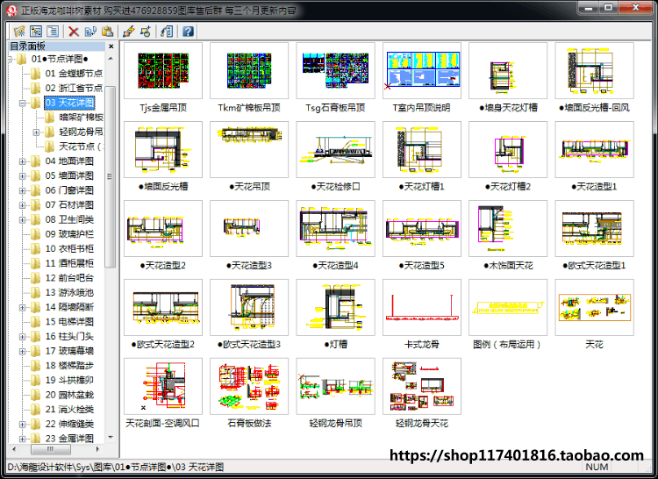Select the 09 玻璃护栏 folder
This screenshot has height=479, width=658.
(69, 234)
